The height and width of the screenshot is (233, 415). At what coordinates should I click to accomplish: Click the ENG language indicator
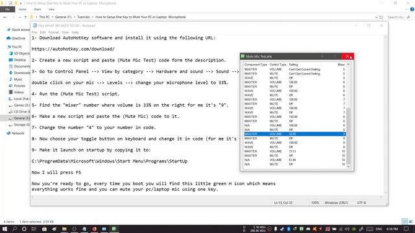(x=379, y=229)
